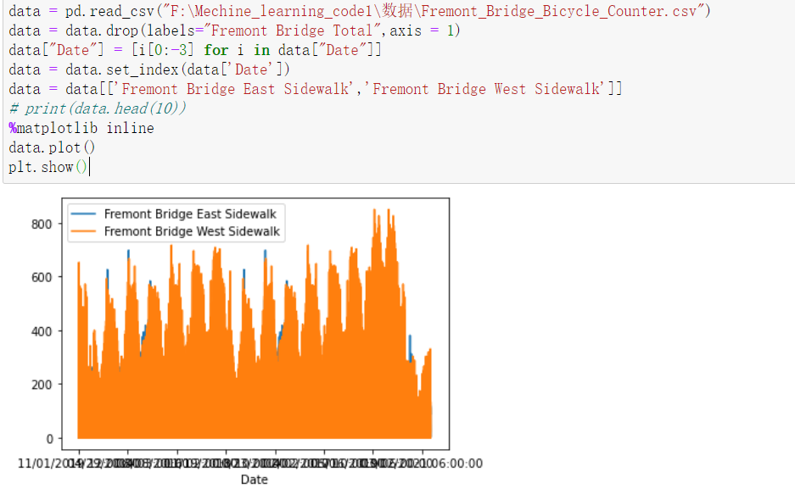795x494 pixels.
Task: Click the blue East Sidewalk legend line
Action: [x=83, y=214]
